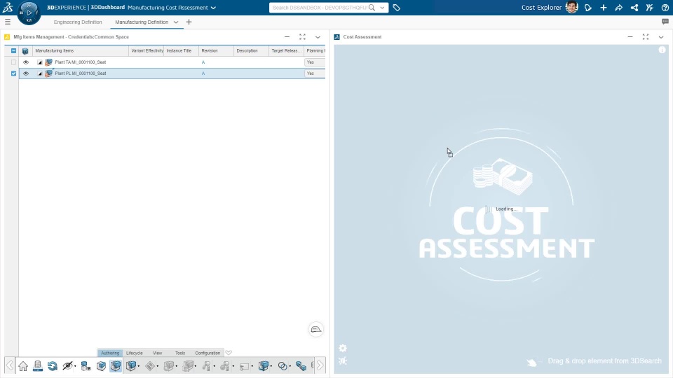
Task: Click the column-chooser icon in table header
Action: 25,51
